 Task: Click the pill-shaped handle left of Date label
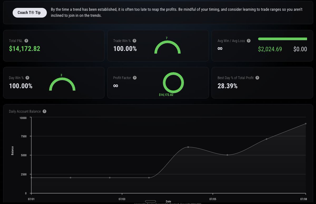click(x=150, y=201)
